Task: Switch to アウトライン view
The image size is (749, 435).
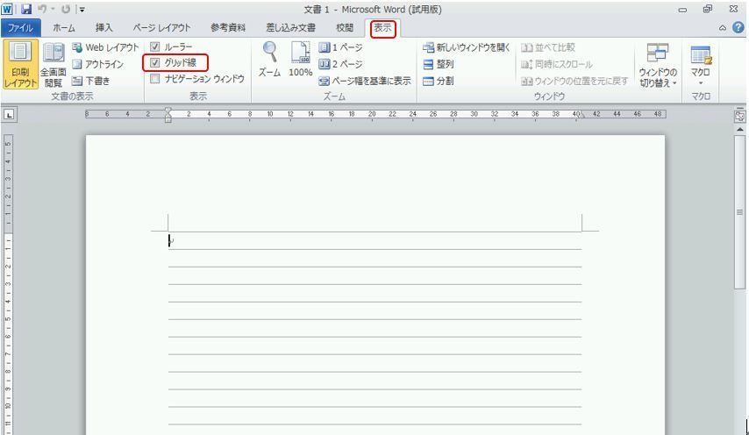Action: (x=98, y=64)
